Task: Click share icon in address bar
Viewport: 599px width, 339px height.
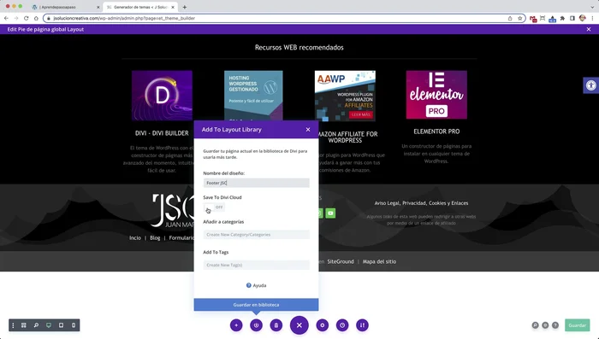Action: pos(510,18)
